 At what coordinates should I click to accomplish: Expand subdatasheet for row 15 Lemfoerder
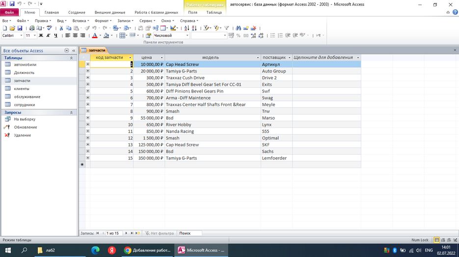pos(87,158)
